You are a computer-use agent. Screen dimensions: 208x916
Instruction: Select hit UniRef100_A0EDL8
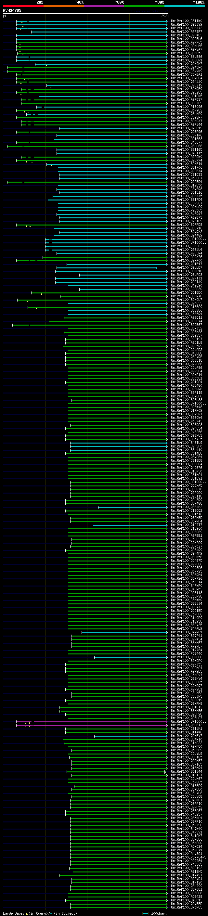pyautogui.click(x=187, y=894)
